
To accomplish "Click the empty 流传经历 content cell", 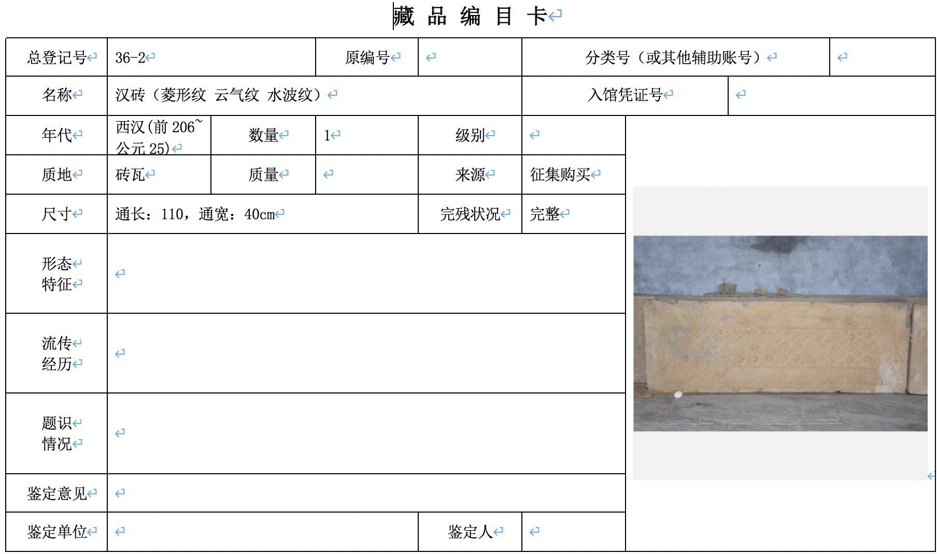I will tap(366, 353).
